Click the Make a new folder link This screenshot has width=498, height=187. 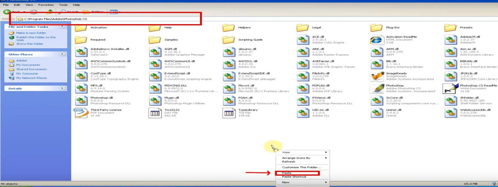pos(31,33)
